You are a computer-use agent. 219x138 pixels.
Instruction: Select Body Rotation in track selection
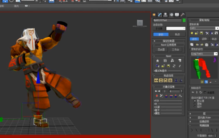point(165,80)
